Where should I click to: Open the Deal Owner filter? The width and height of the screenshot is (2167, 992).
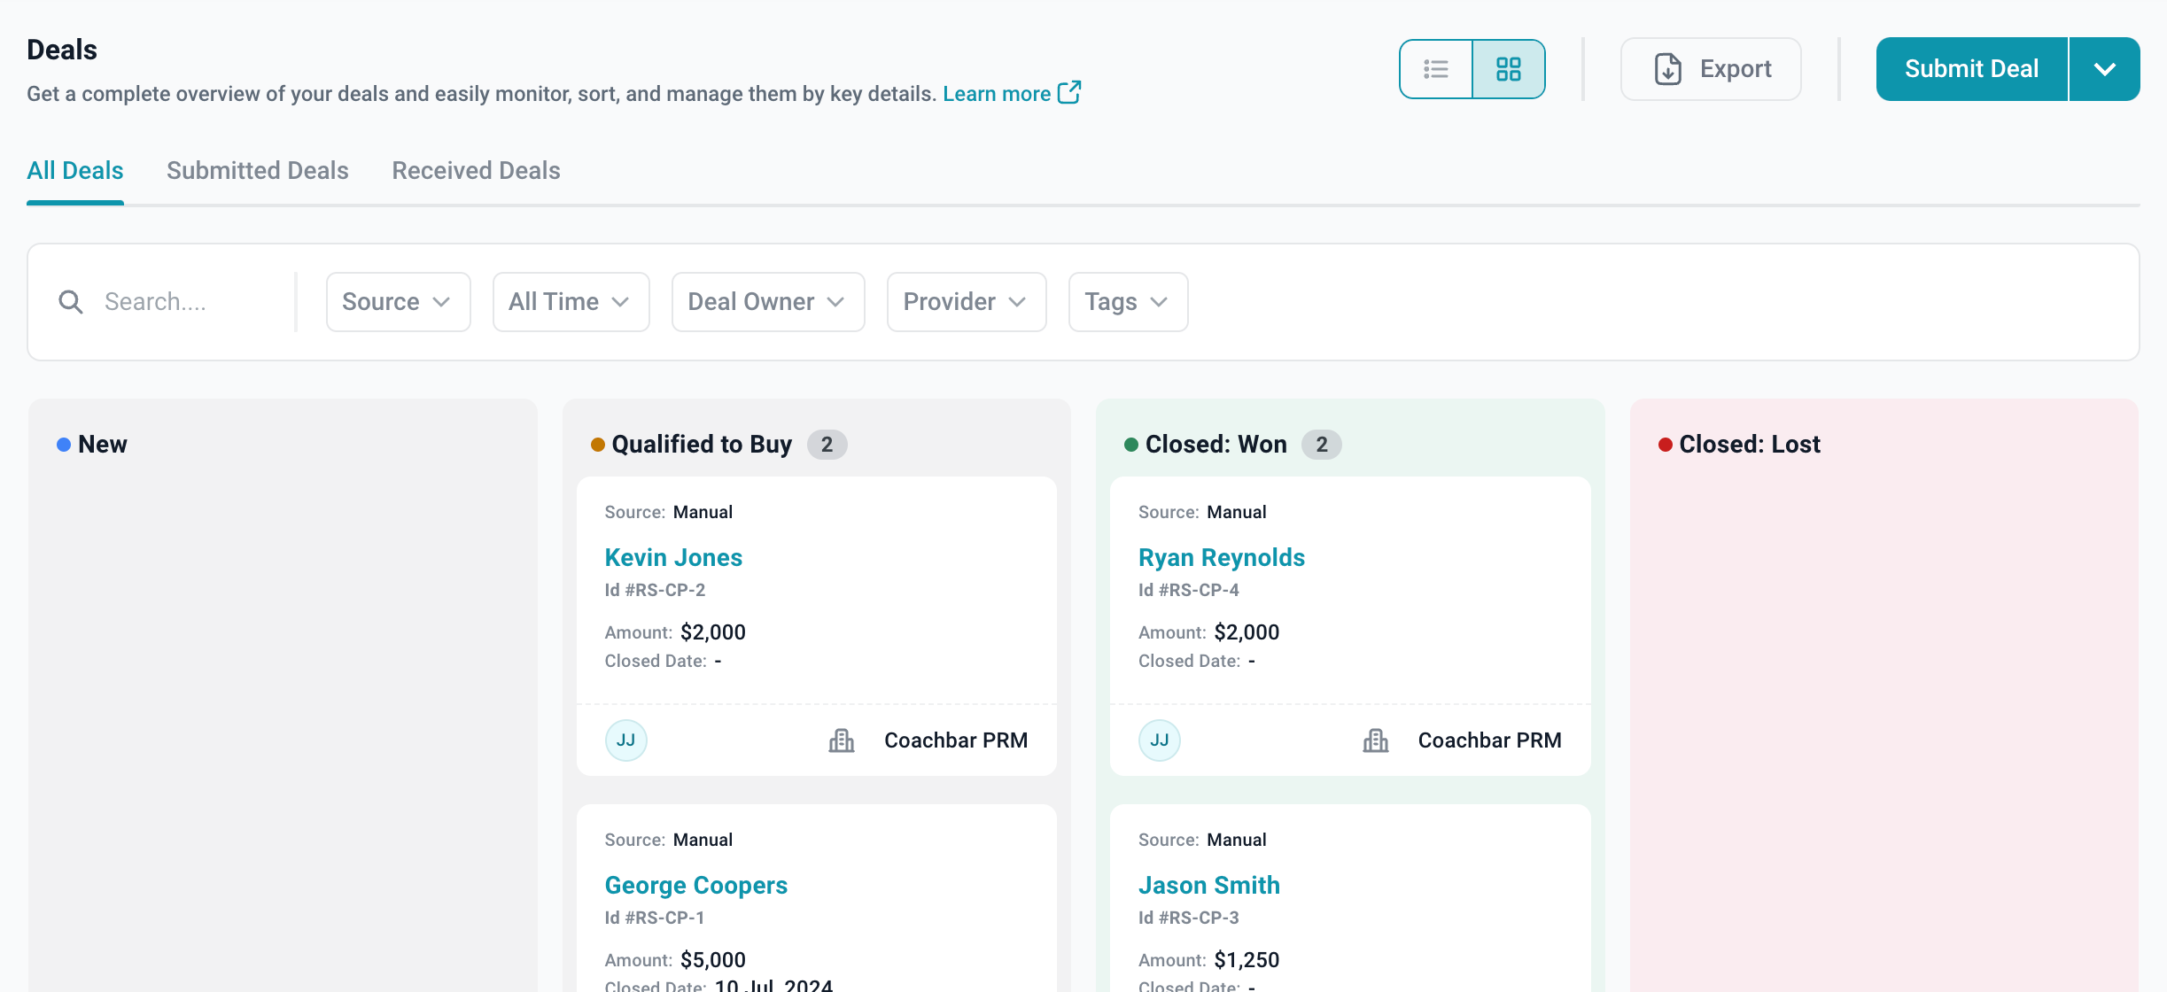point(767,302)
